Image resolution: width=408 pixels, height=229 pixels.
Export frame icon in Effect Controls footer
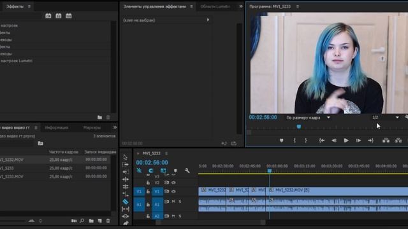(x=234, y=143)
